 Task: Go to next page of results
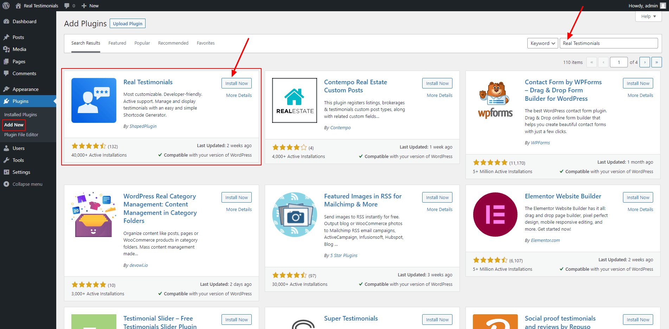[x=645, y=62]
